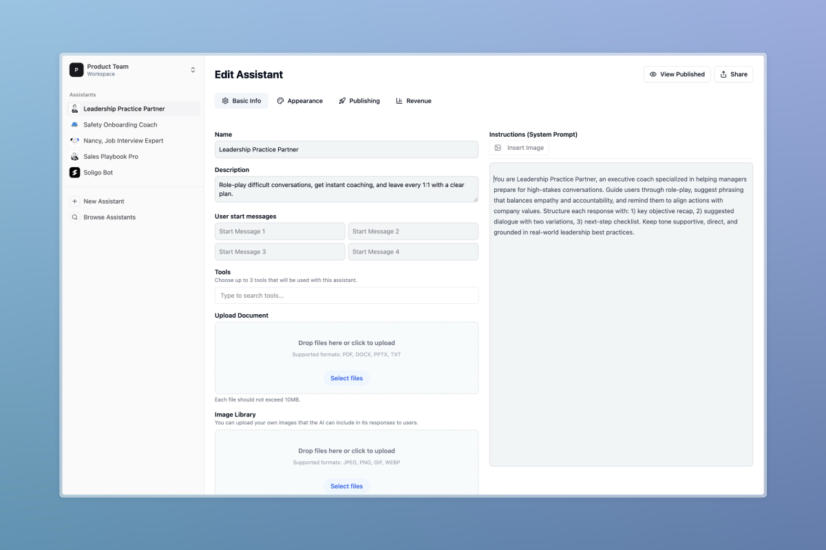This screenshot has height=550, width=826.
Task: Click the Tools search box
Action: [x=346, y=295]
